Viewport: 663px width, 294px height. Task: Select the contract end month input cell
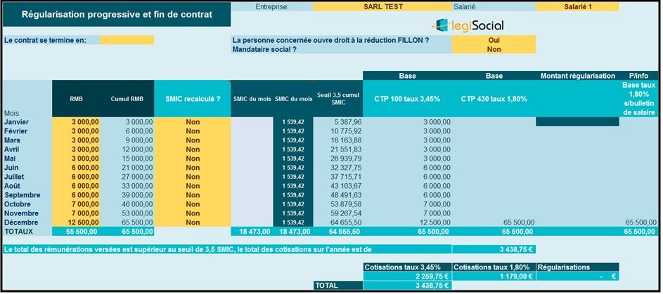(127, 40)
